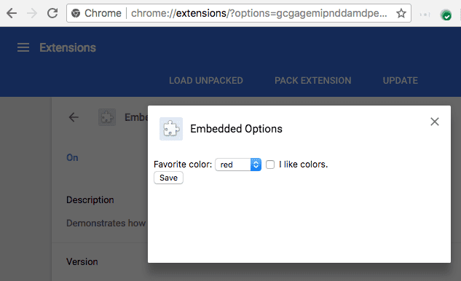The height and width of the screenshot is (281, 461).
Task: Click the browser forward arrow
Action: tap(32, 13)
